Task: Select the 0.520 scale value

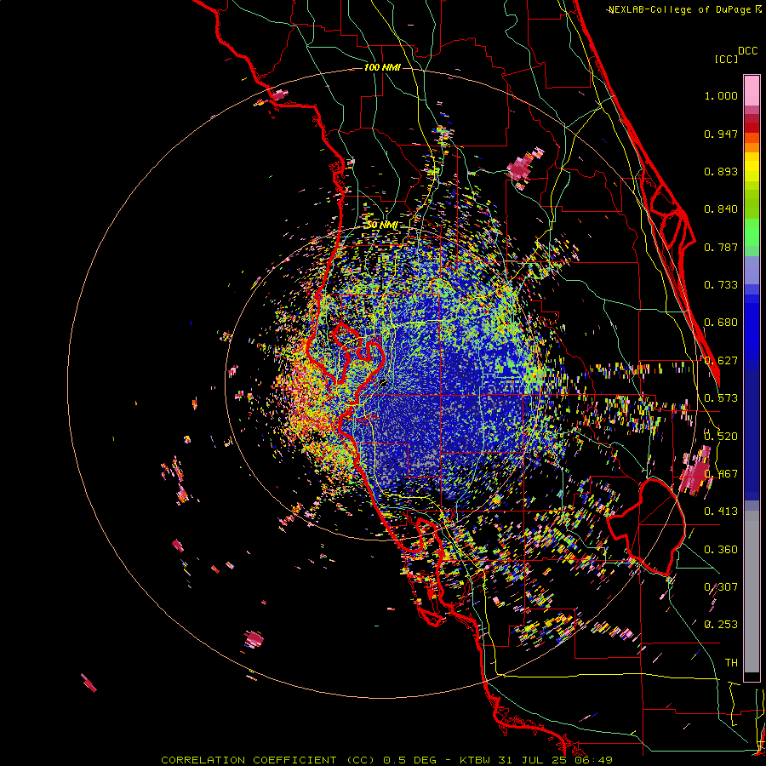Action: point(721,437)
